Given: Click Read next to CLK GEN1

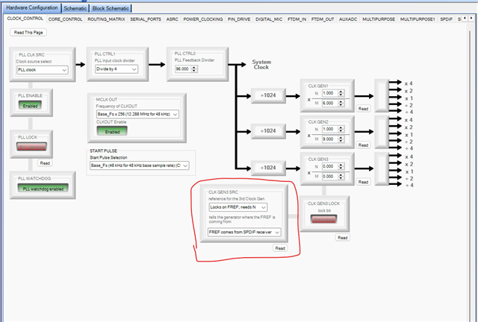Looking at the screenshot, I should tap(363, 109).
